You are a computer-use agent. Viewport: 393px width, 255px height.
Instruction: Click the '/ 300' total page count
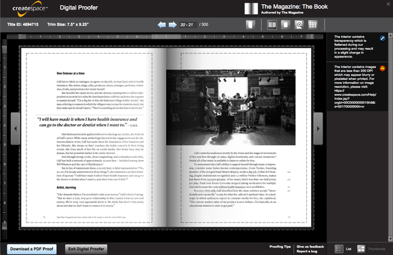pos(203,24)
